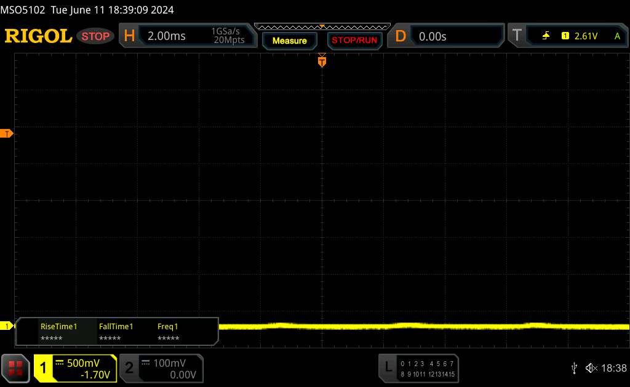Click the channel 1 500mV scale value

[83, 363]
